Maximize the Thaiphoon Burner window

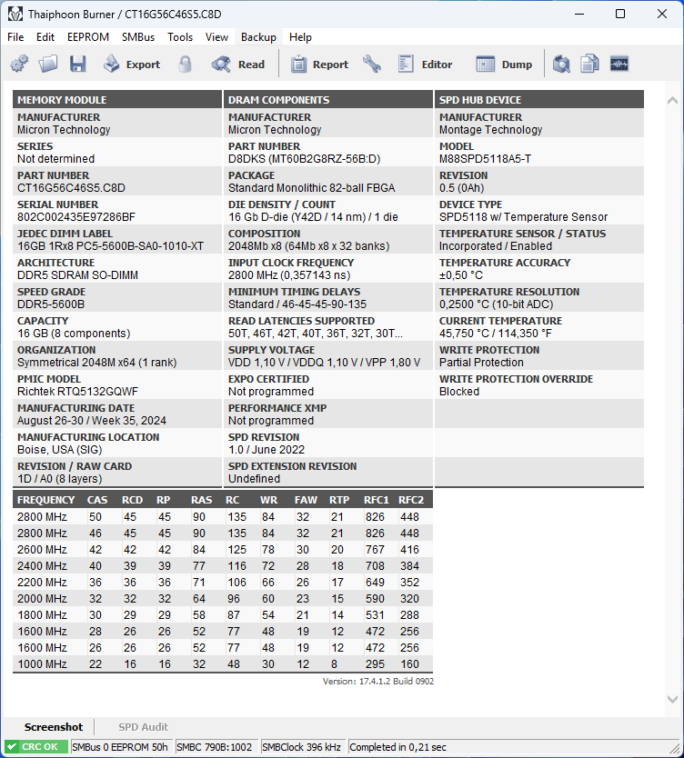pyautogui.click(x=620, y=14)
